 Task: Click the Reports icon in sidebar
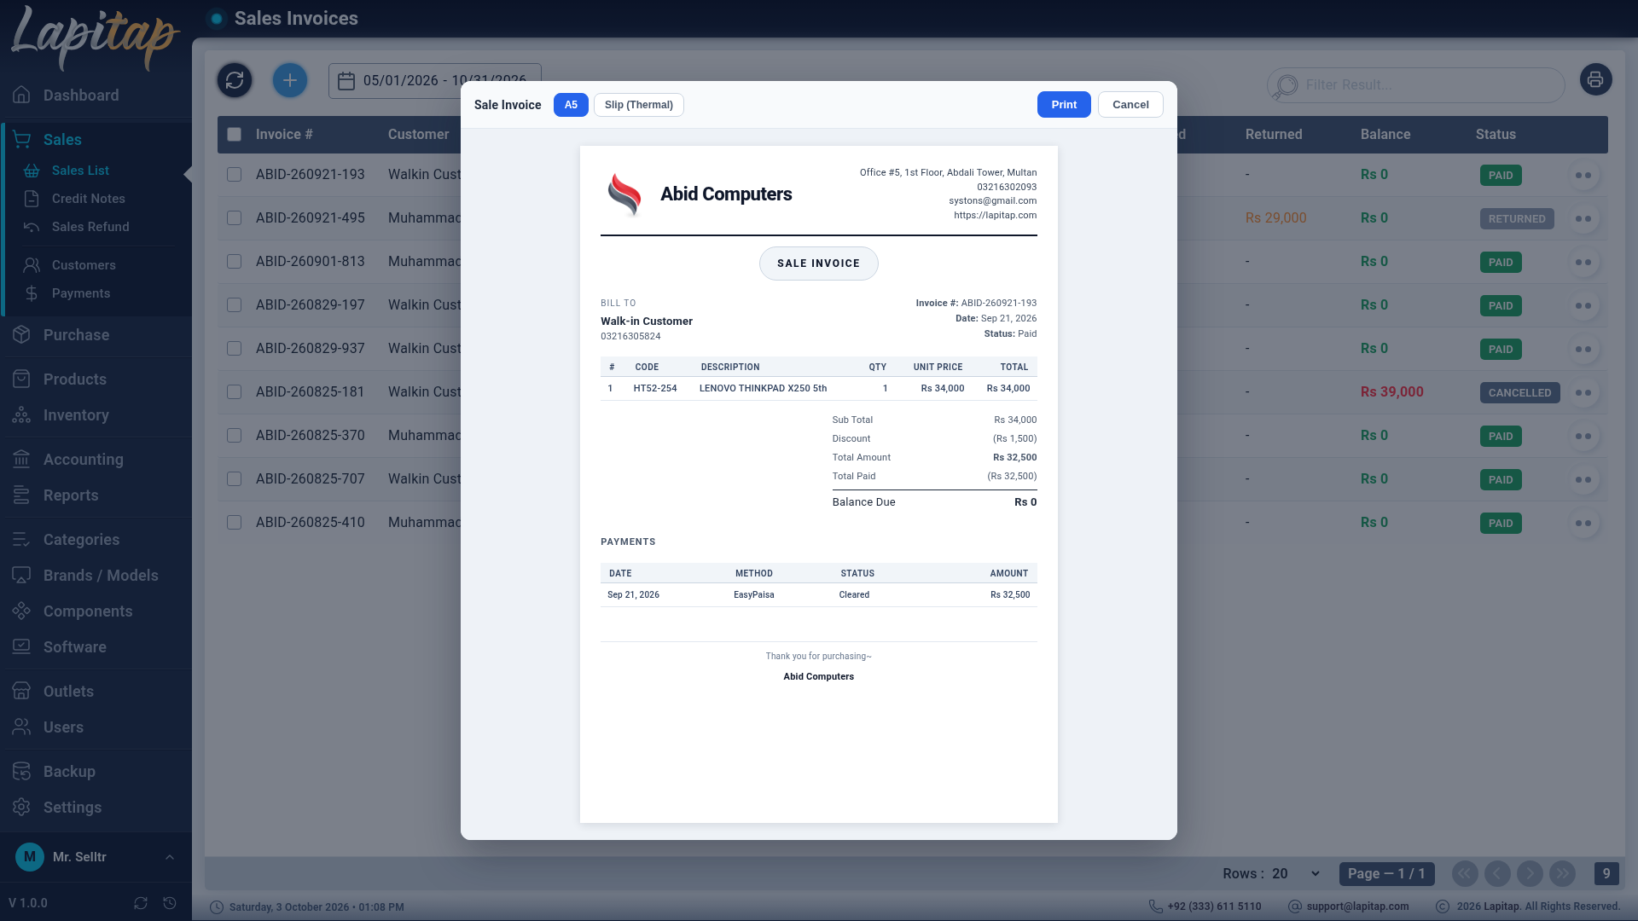click(22, 495)
